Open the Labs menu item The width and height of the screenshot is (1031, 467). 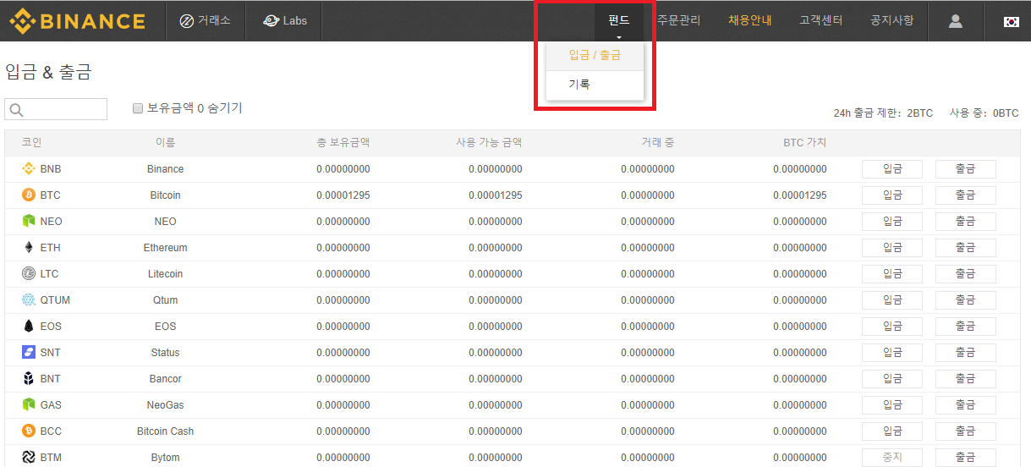[x=285, y=21]
